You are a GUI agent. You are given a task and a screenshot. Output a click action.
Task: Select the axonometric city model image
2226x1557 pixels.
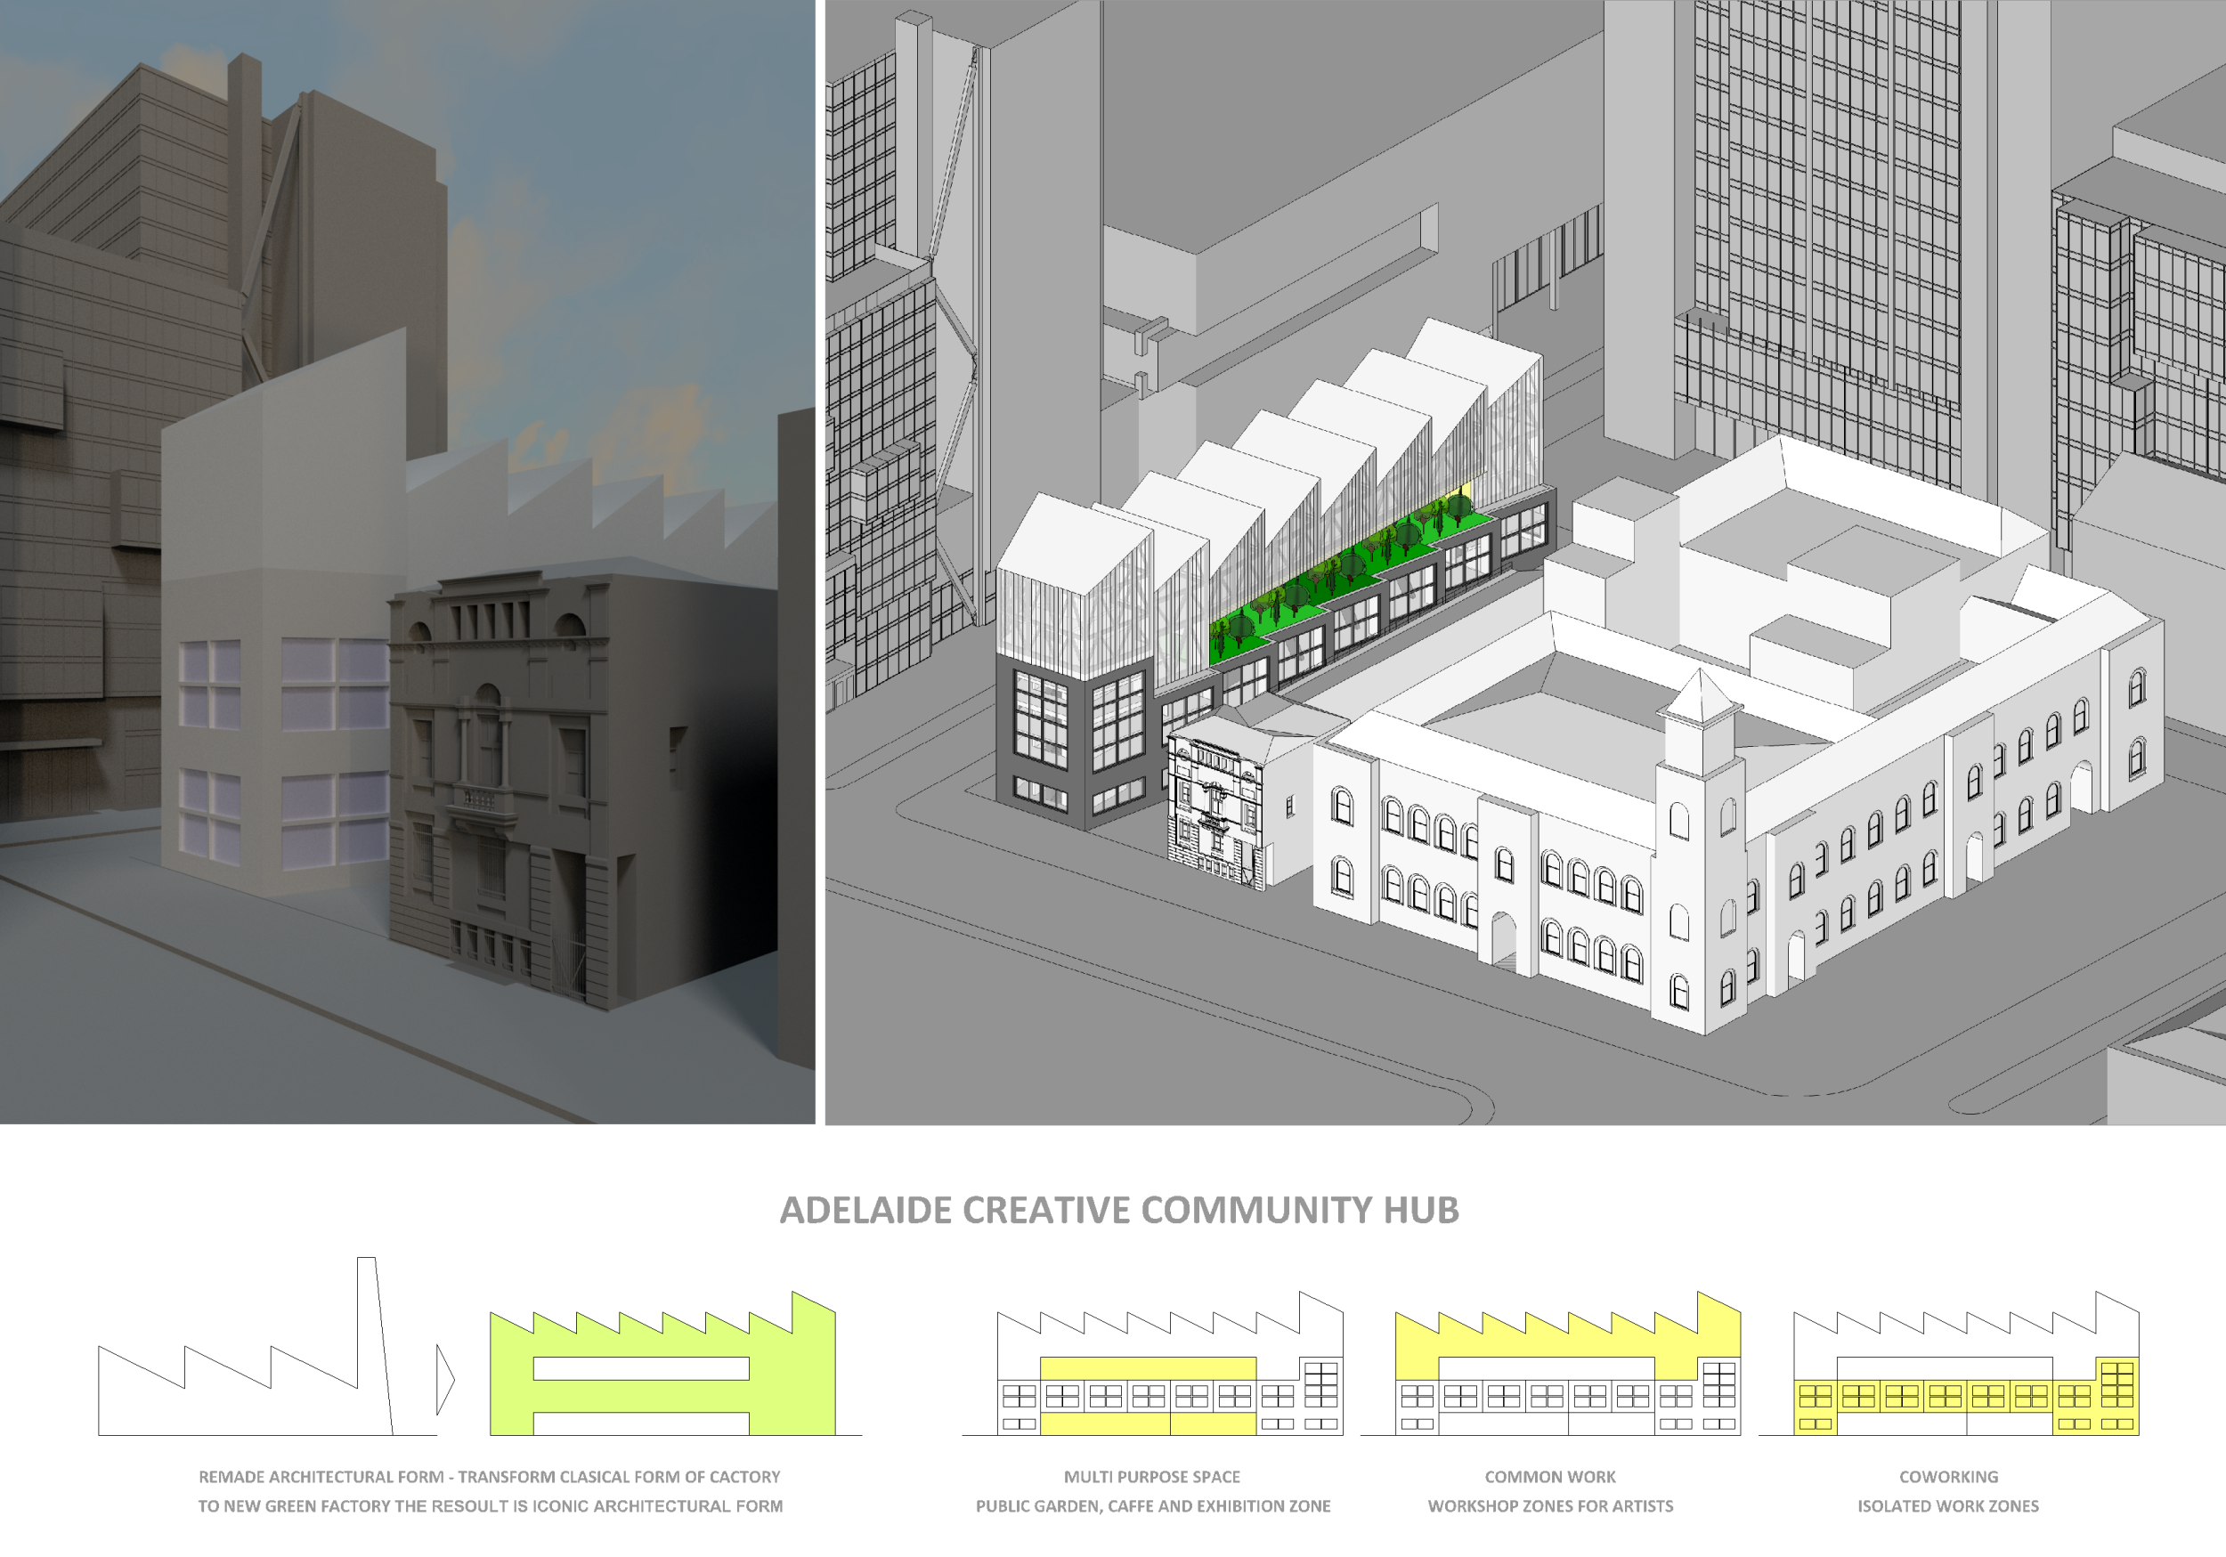coord(1525,563)
